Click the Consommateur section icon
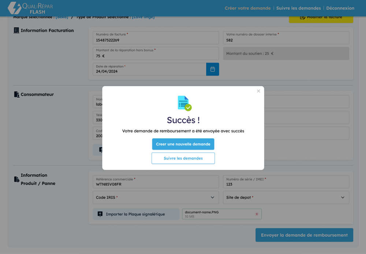This screenshot has height=254, width=366. click(16, 95)
